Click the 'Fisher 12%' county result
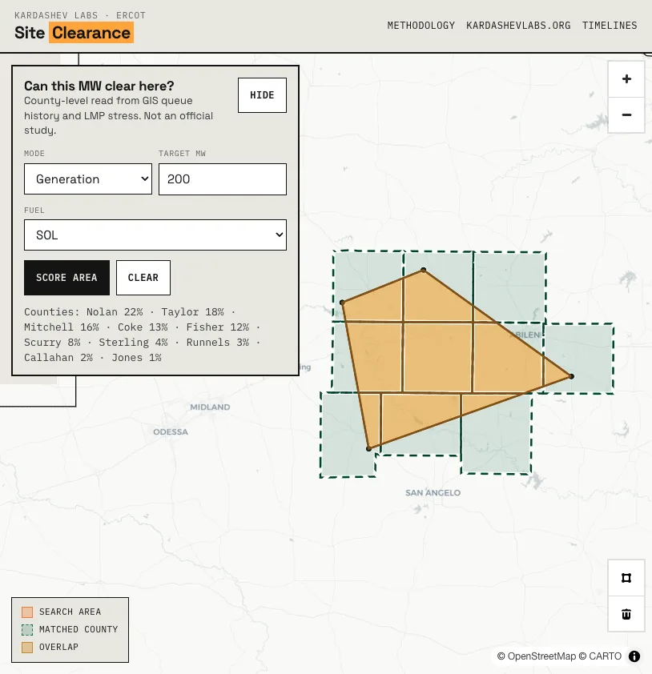The height and width of the screenshot is (674, 652). 218,327
